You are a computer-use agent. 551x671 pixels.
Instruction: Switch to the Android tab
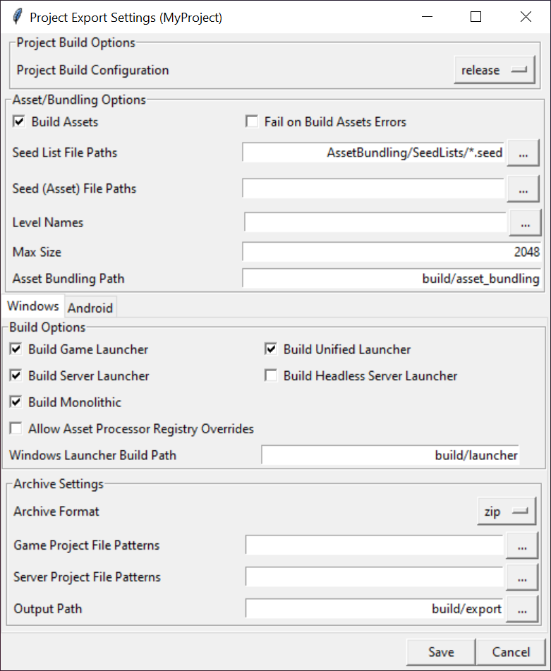click(90, 308)
